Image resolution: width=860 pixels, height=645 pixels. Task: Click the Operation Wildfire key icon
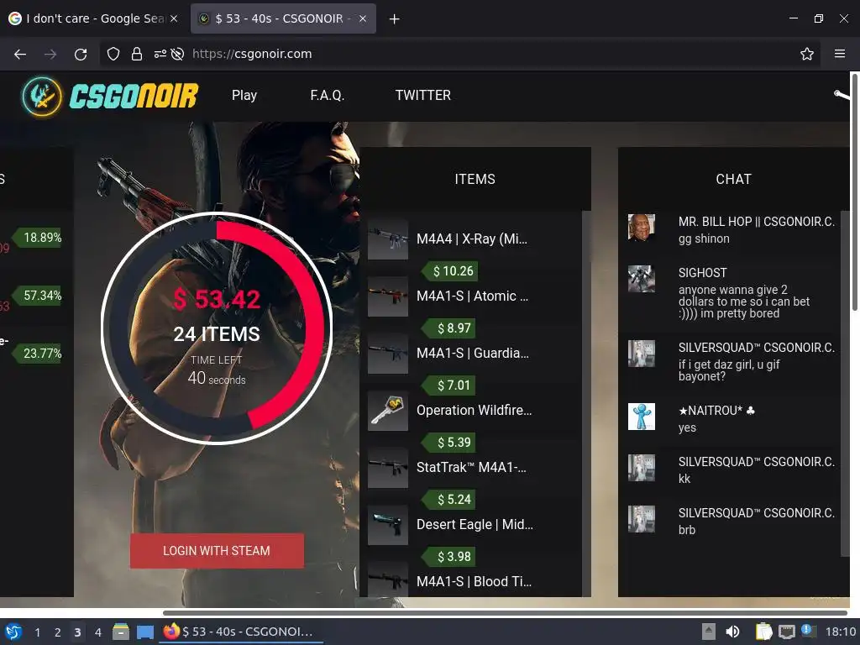(x=388, y=410)
